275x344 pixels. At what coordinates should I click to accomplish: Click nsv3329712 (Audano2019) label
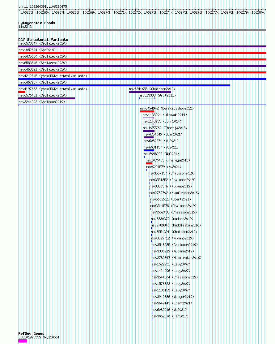click(x=173, y=238)
